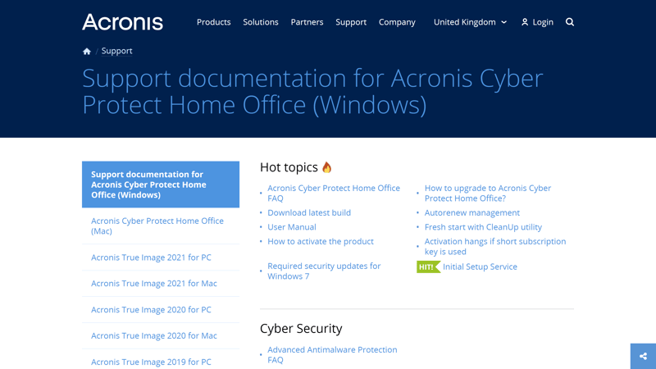
Task: Select Acronis True Image 2020 for Mac
Action: 161,335
